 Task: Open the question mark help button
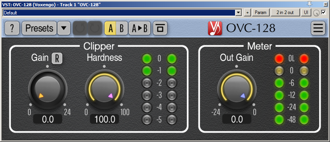12,28
